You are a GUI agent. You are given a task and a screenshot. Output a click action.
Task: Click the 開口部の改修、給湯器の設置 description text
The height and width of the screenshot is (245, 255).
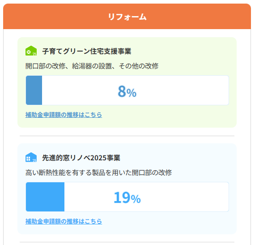92,66
